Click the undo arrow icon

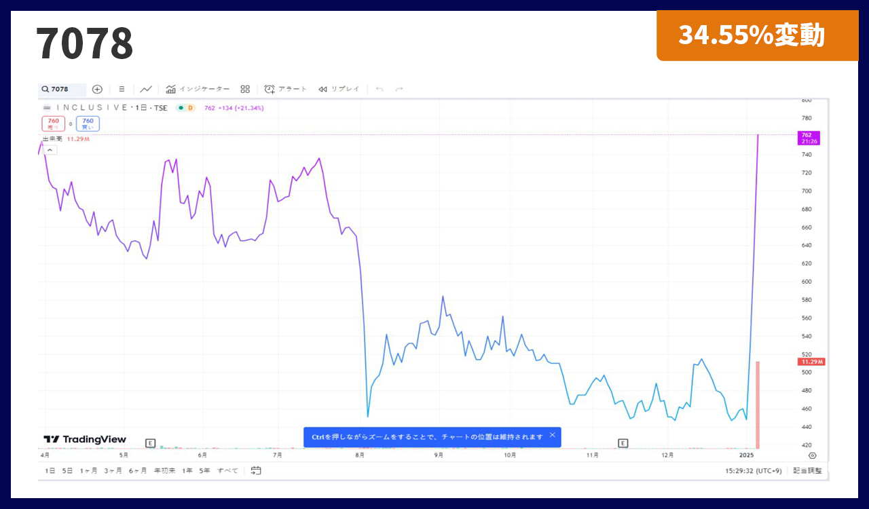(x=380, y=89)
